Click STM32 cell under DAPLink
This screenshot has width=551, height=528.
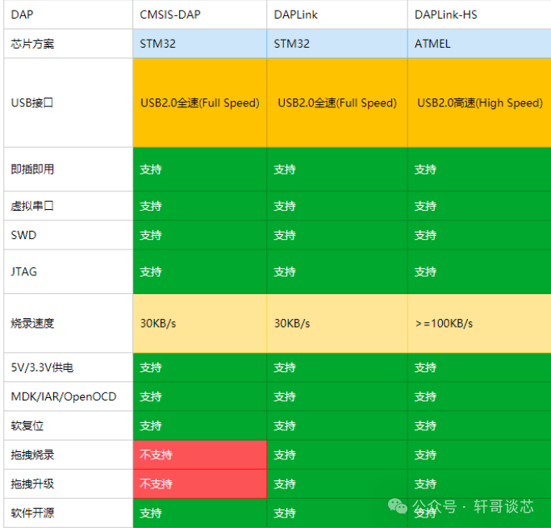tap(337, 44)
